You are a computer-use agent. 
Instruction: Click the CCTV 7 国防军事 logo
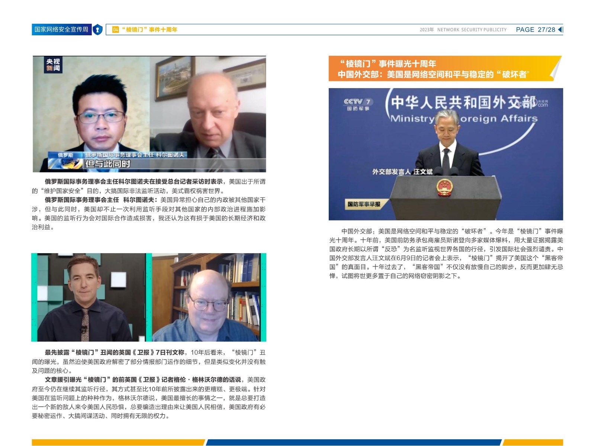pos(358,104)
